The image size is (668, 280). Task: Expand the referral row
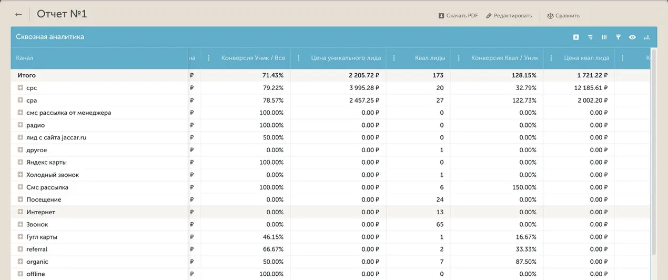[x=21, y=249]
